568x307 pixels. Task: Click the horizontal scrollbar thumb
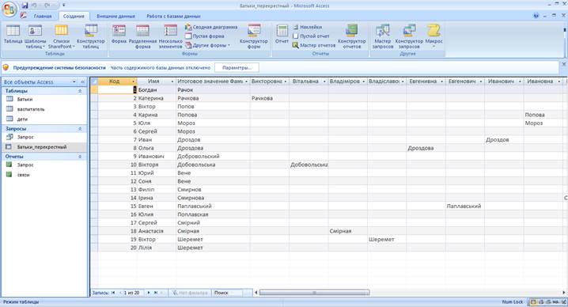314,293
